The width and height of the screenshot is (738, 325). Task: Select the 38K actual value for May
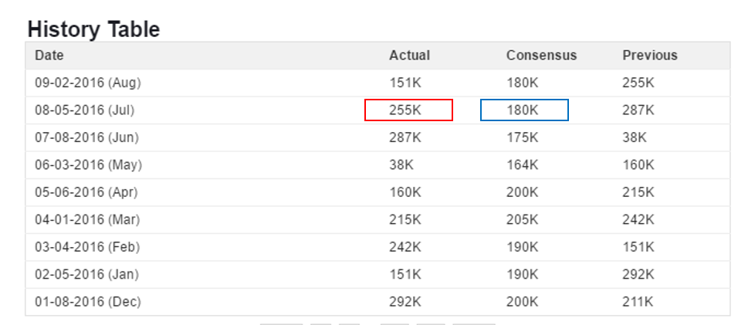pos(401,165)
